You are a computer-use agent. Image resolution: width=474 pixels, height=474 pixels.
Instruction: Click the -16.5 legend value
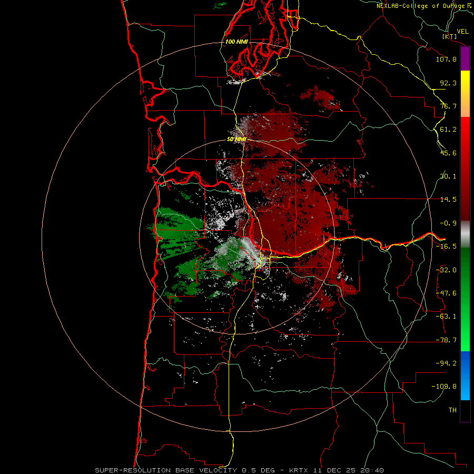(446, 246)
